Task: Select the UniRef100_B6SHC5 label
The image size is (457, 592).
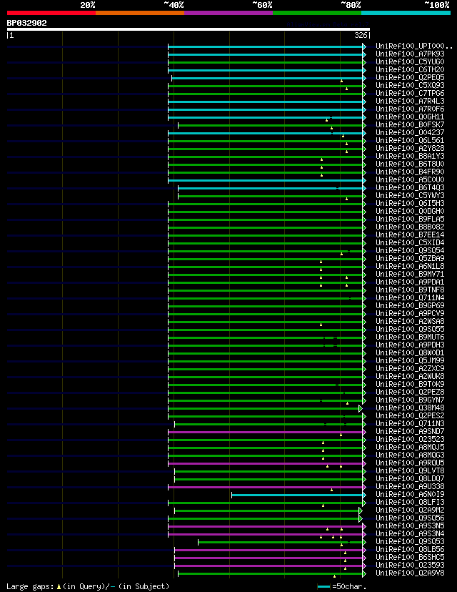Action: click(411, 557)
